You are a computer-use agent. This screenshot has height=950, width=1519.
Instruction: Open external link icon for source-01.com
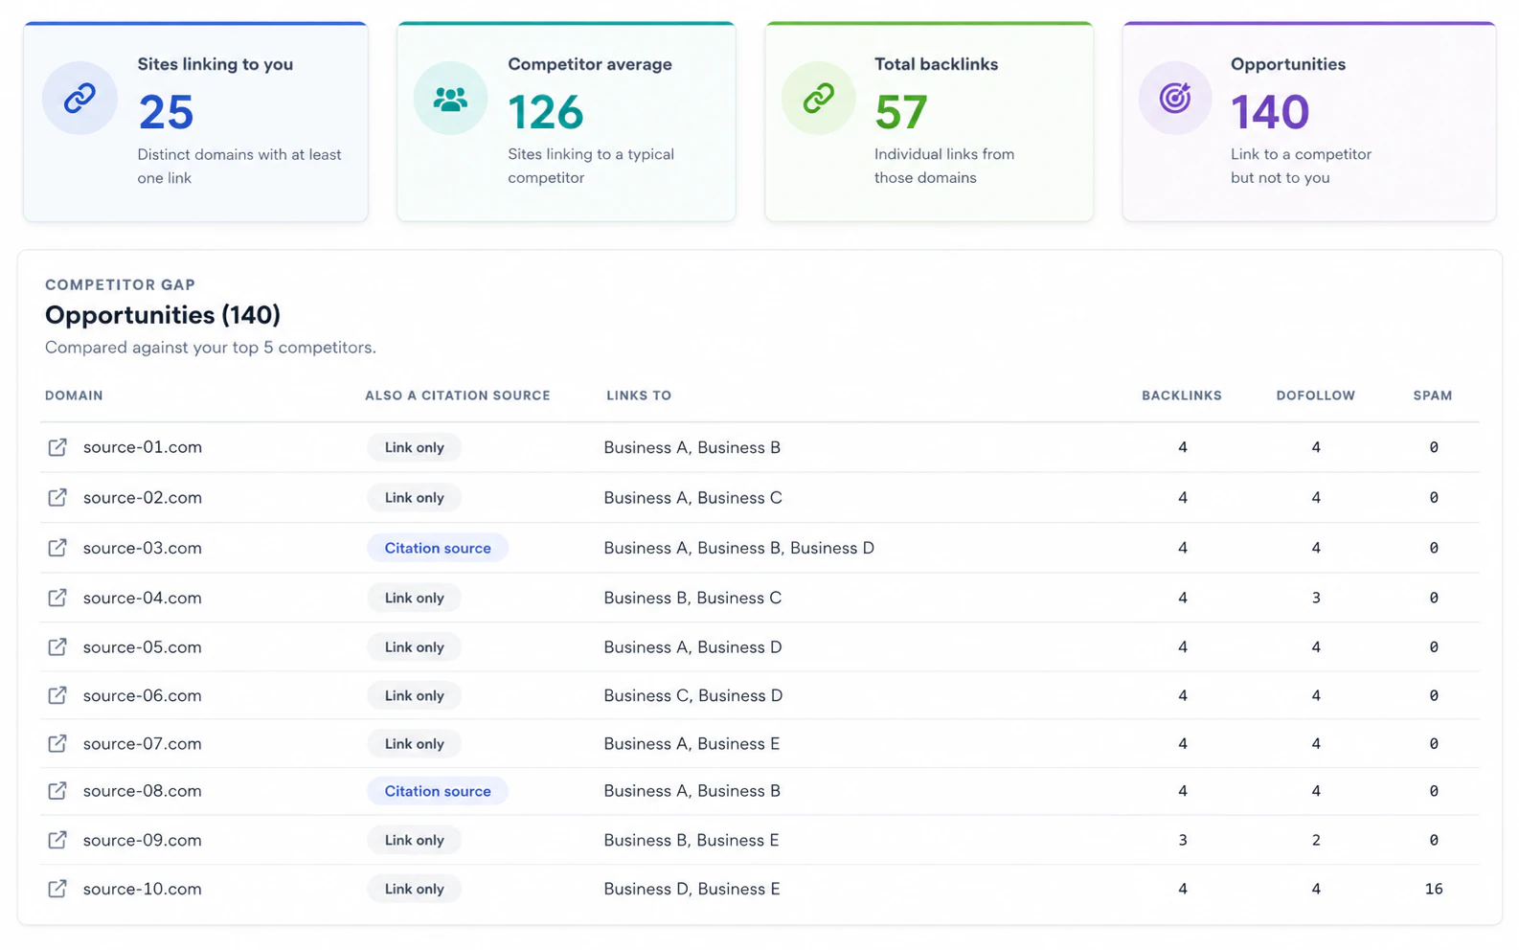tap(57, 447)
